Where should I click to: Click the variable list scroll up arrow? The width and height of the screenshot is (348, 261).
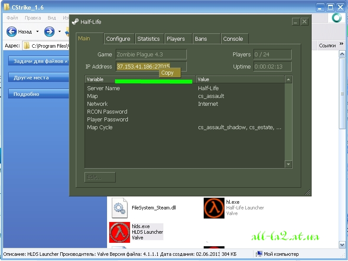click(x=288, y=79)
